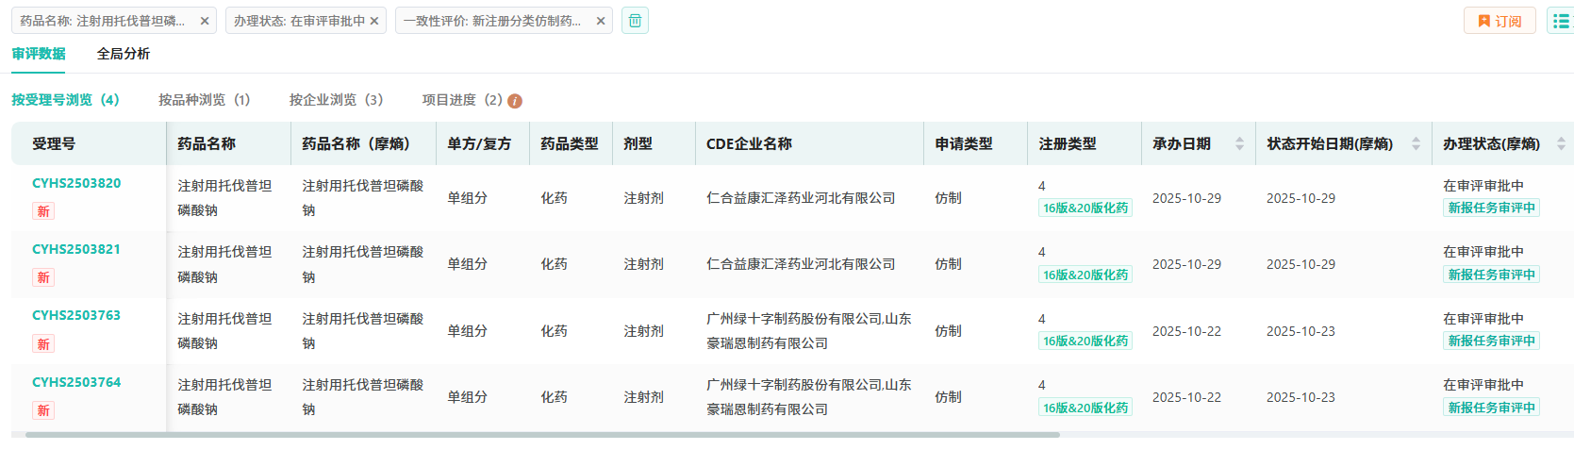Switch to the 全局分析 tab
1574x450 pixels.
coord(123,54)
